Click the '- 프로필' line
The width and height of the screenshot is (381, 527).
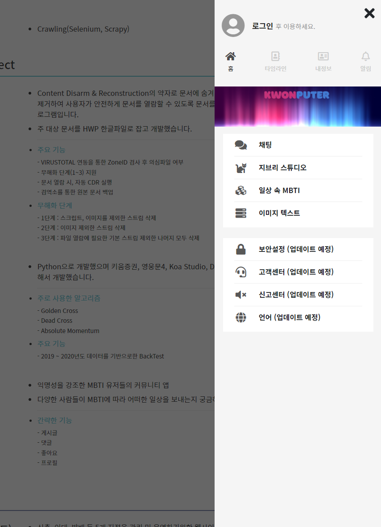click(47, 463)
